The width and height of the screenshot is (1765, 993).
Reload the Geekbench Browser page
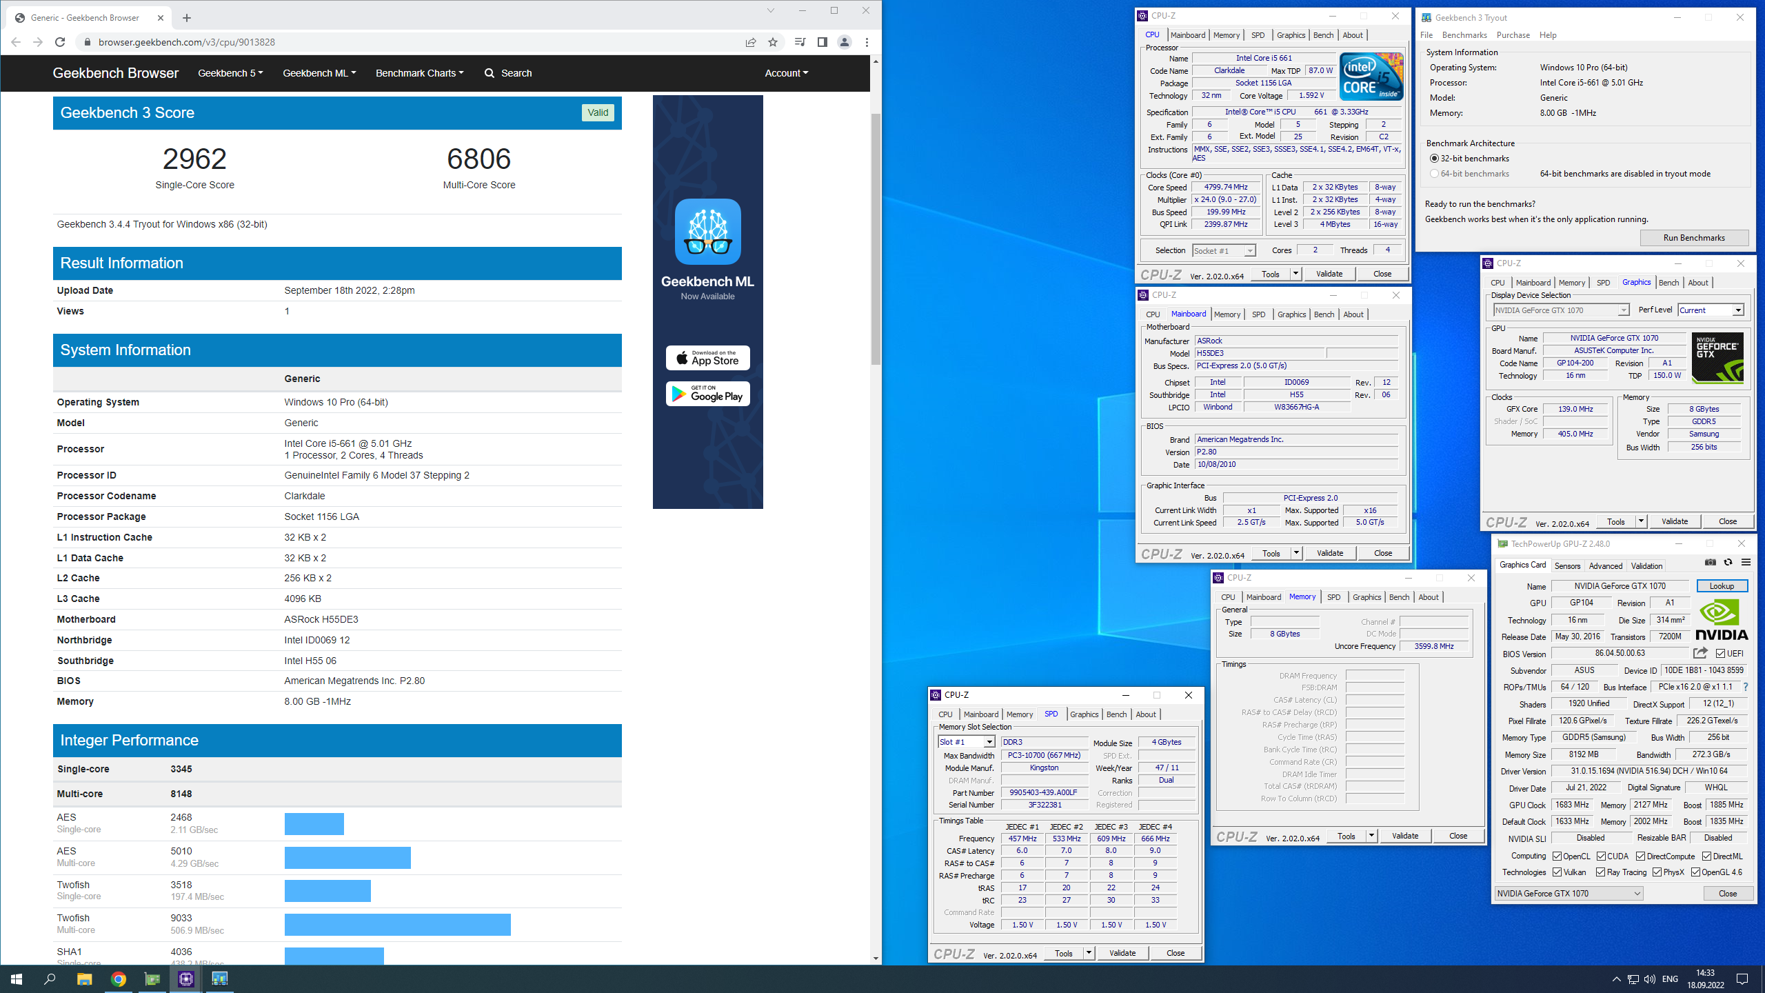pos(60,42)
